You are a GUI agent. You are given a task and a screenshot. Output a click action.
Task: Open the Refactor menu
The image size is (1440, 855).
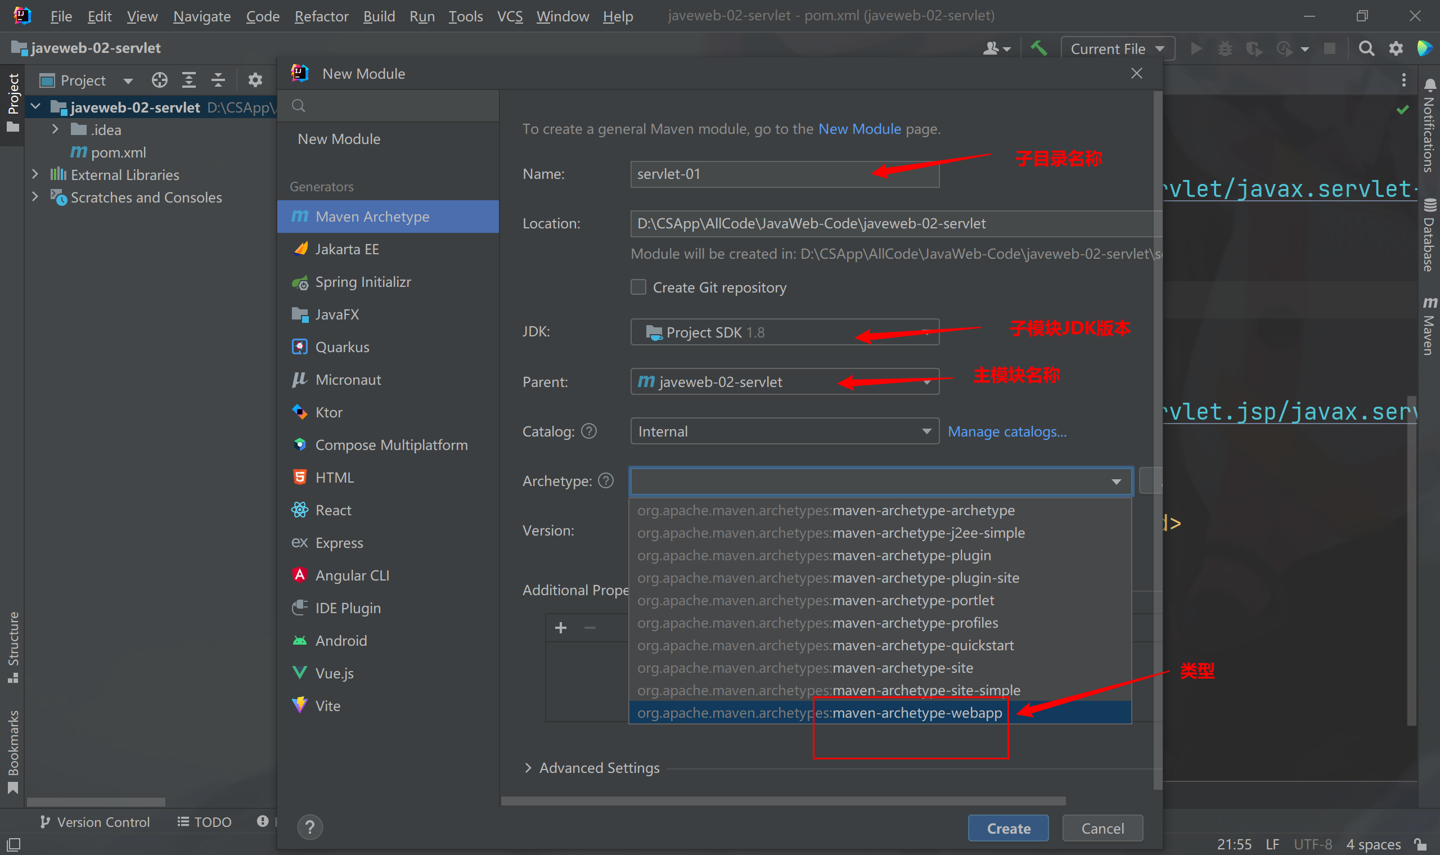321,16
